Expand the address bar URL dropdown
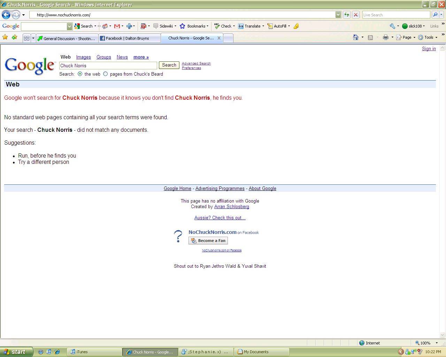This screenshot has height=357, width=446. [338, 15]
